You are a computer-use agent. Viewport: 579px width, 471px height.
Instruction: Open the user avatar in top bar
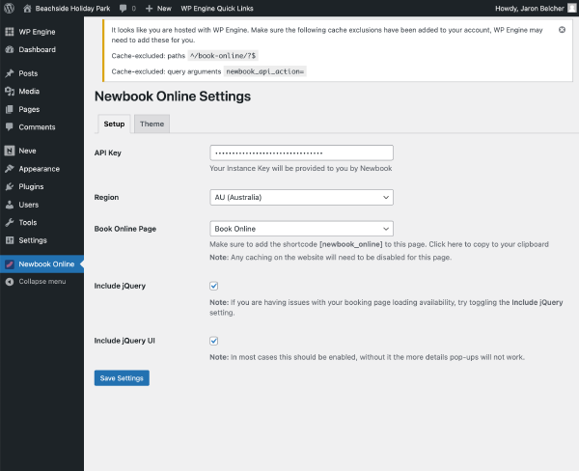571,8
